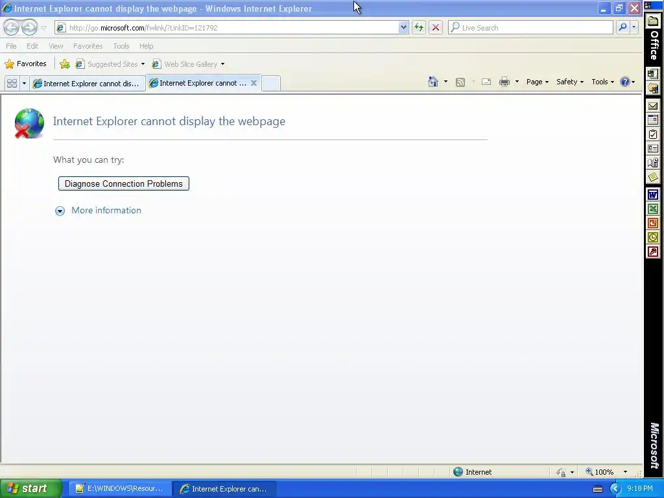Open the recent pages dropdown next to Forward
The width and height of the screenshot is (664, 498).
[x=43, y=28]
